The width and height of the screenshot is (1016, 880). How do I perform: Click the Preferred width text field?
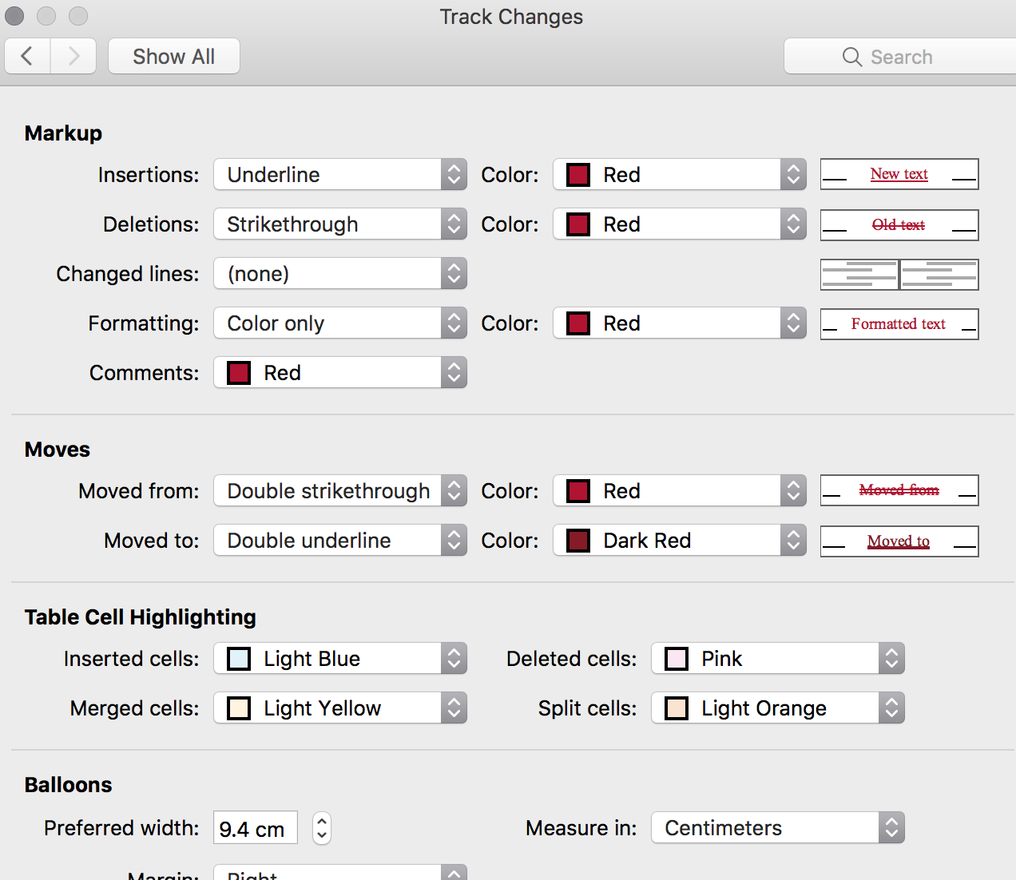click(x=255, y=828)
